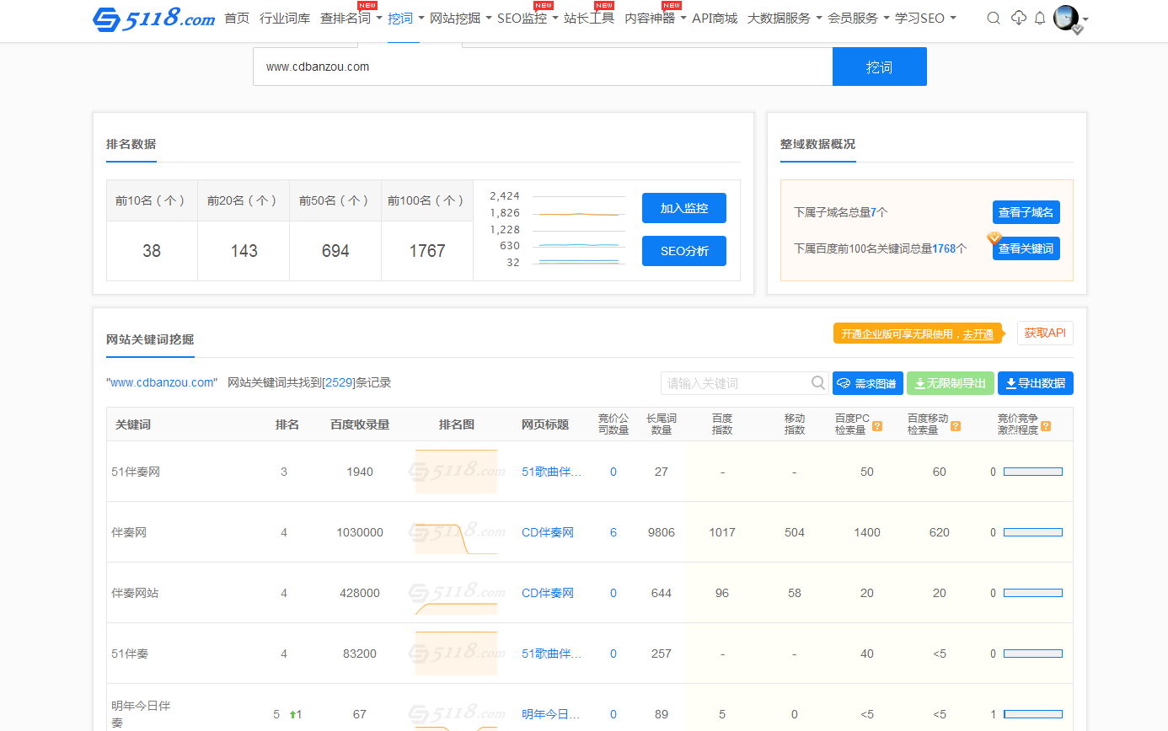Go to 首页 in navigation
Viewport: 1168px width, 731px height.
point(237,18)
